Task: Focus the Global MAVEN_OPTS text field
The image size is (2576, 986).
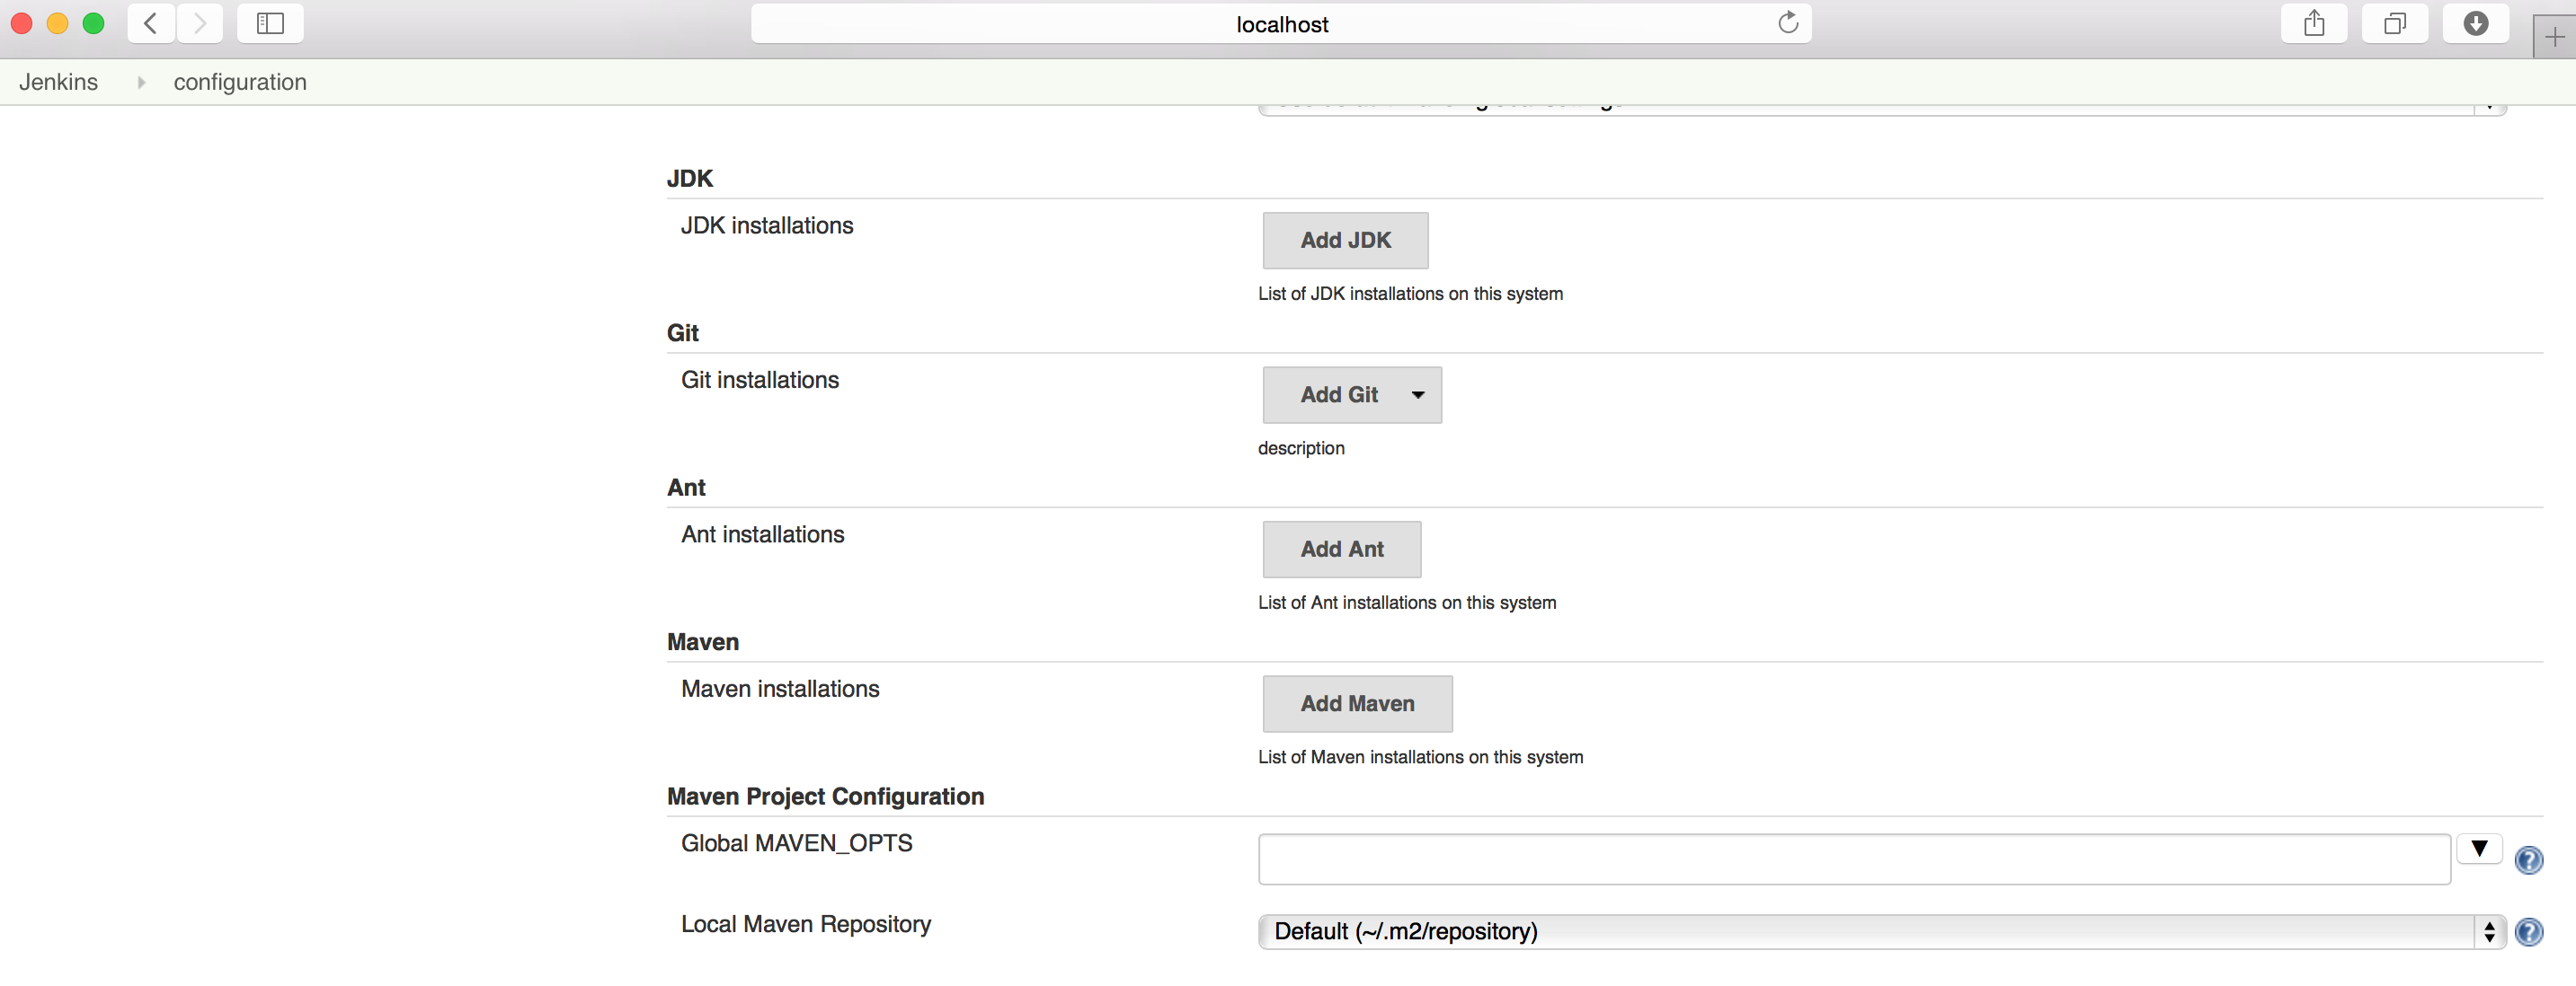Action: (1854, 859)
